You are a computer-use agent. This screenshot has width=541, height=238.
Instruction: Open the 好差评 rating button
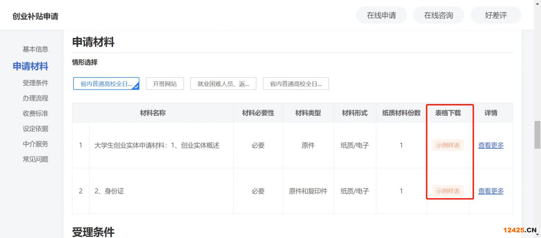(x=496, y=15)
